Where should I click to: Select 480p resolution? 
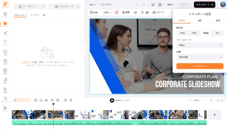coord(182,33)
